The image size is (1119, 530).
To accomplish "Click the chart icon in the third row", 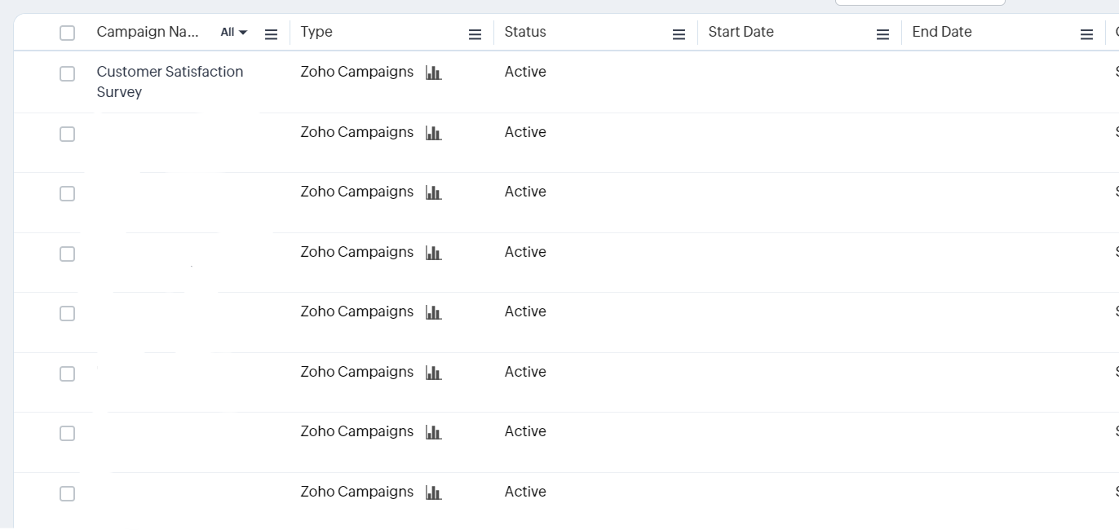I will (x=433, y=192).
